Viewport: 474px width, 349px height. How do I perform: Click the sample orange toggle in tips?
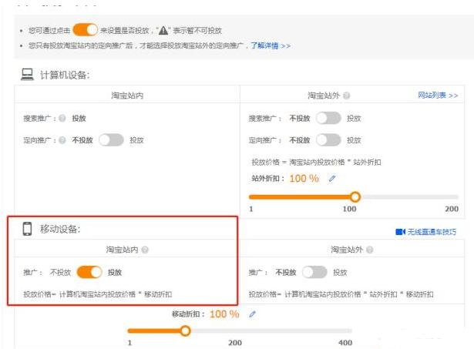tap(86, 30)
